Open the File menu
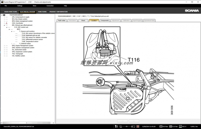This screenshot has height=129, width=201. pos(6,6)
